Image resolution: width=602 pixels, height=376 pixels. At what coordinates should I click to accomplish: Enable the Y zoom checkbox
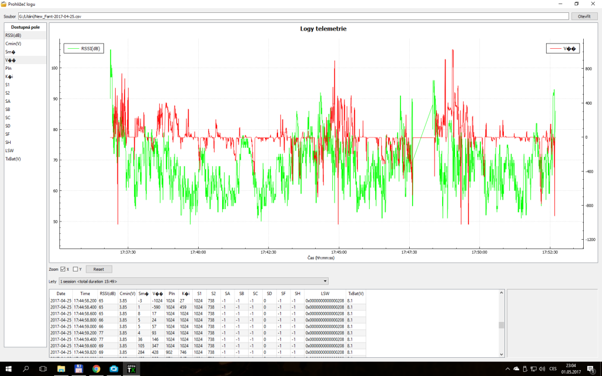[x=75, y=269]
